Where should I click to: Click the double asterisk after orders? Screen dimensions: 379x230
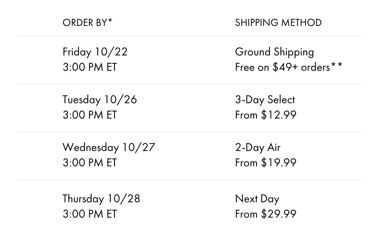coord(337,65)
